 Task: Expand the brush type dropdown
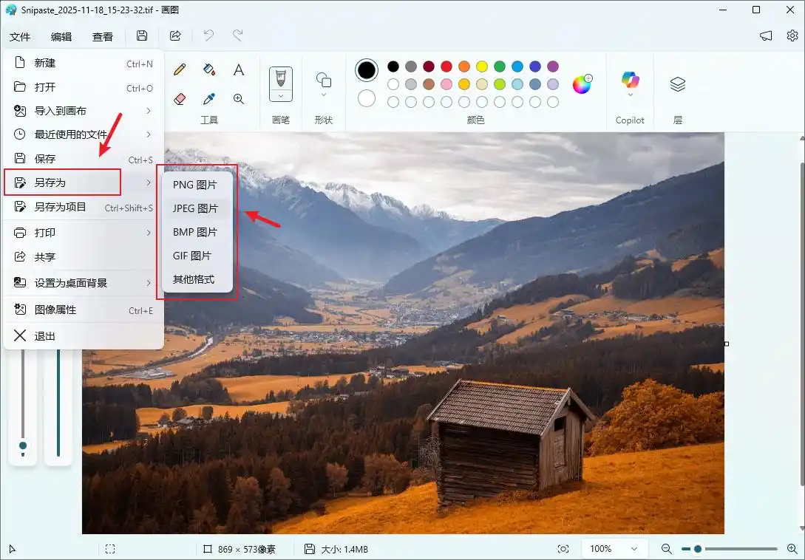(x=281, y=95)
